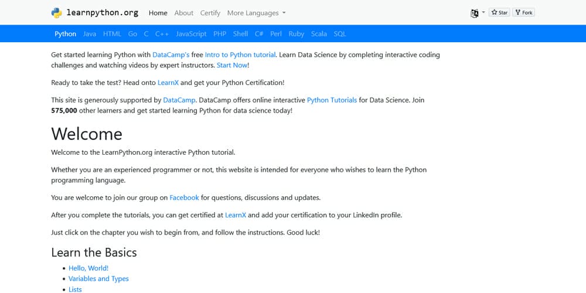
Task: Fork the repository on GitHub
Action: (x=523, y=13)
